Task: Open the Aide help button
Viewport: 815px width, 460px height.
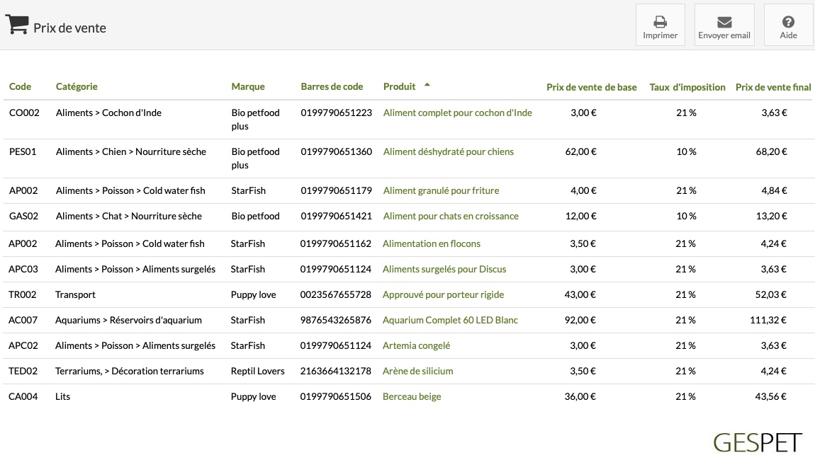Action: point(788,25)
